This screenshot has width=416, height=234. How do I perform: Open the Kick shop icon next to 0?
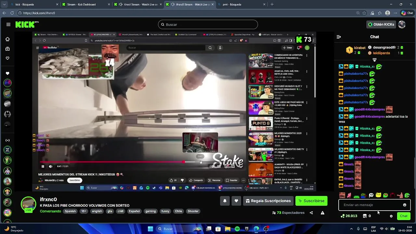(x=365, y=216)
